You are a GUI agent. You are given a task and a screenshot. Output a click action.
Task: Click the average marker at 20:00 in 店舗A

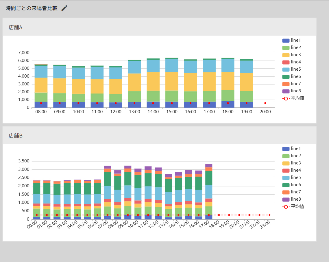coord(265,103)
